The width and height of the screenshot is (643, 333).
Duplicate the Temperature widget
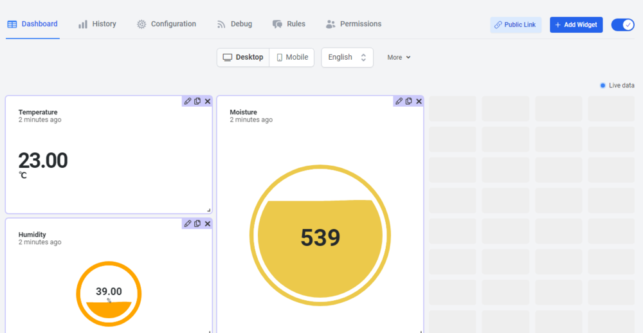(197, 101)
